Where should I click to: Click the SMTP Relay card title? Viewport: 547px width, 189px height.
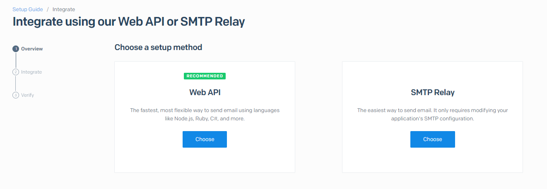(433, 92)
